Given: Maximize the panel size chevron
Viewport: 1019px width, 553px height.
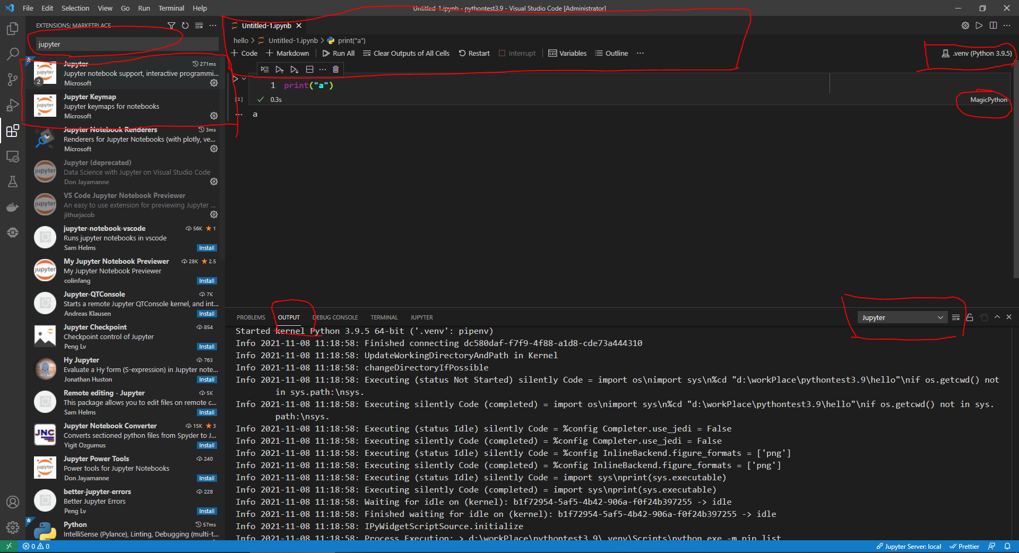Looking at the screenshot, I should click(x=997, y=317).
